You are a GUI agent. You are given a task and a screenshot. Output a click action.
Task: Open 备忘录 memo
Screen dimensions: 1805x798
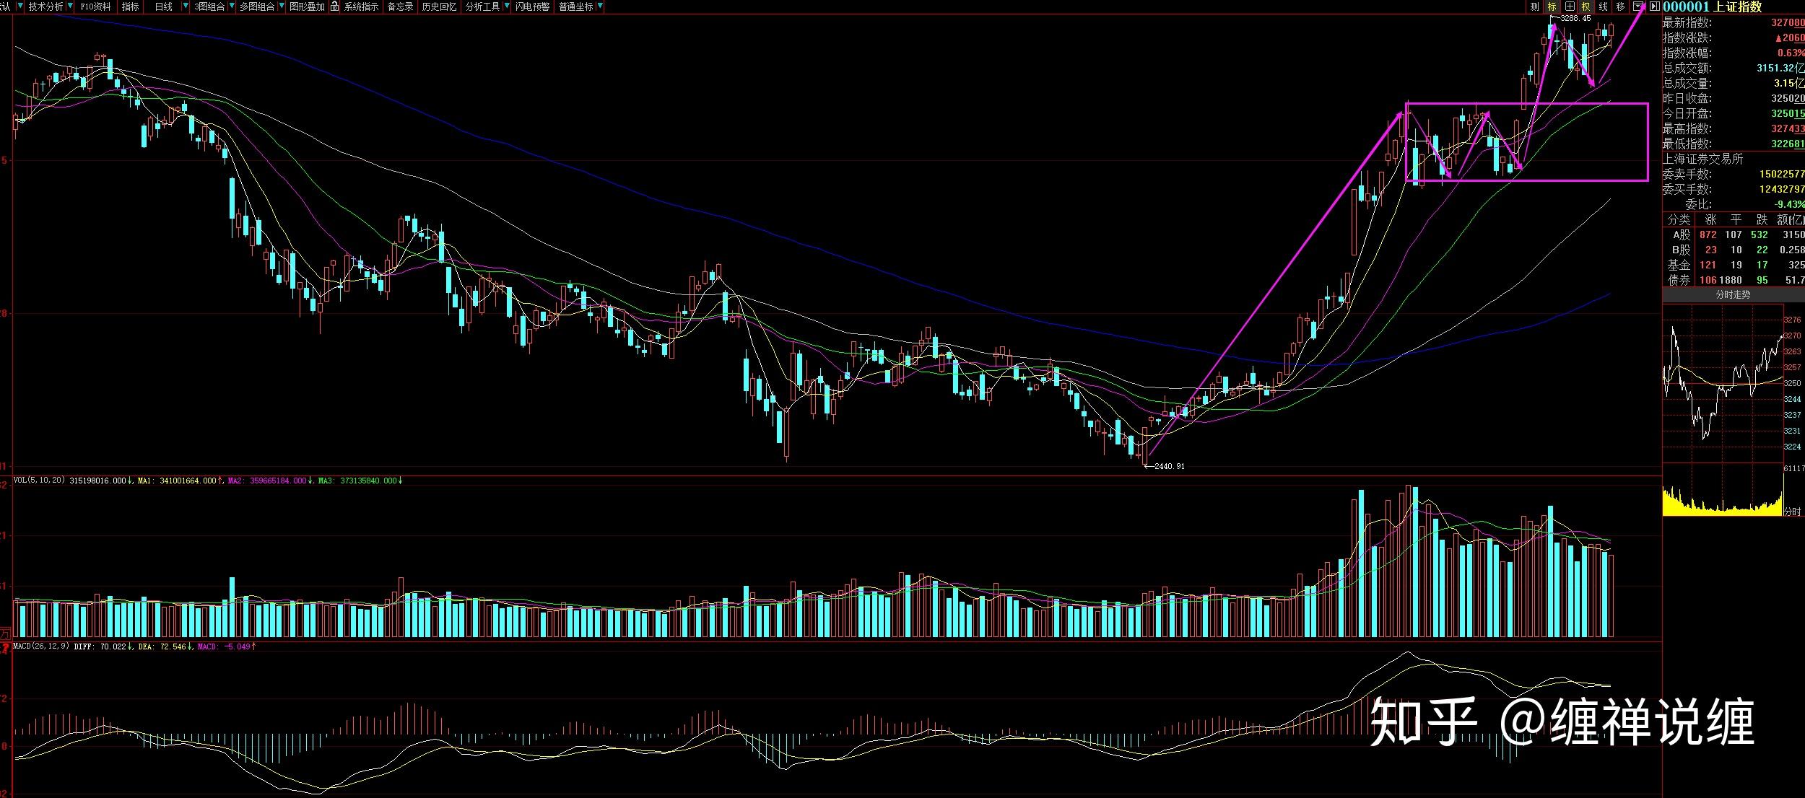pyautogui.click(x=400, y=6)
